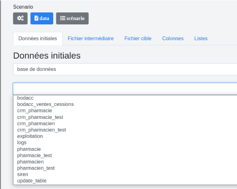Go to the Fichier cible tab
Image resolution: width=237 pixels, height=189 pixels.
pyautogui.click(x=138, y=39)
